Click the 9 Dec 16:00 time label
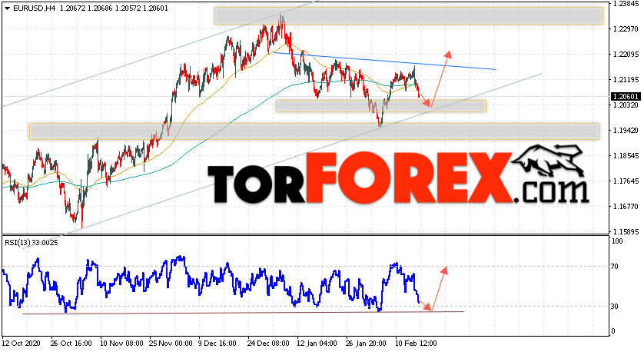 click(x=217, y=344)
